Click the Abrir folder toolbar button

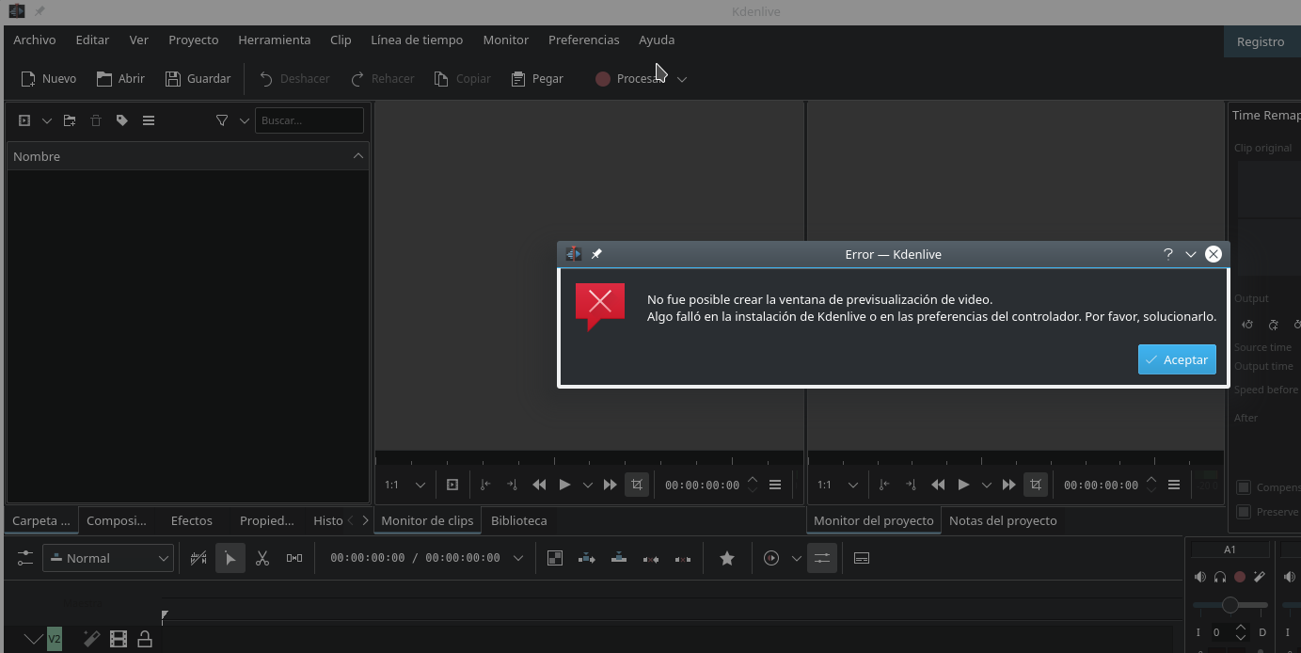120,78
